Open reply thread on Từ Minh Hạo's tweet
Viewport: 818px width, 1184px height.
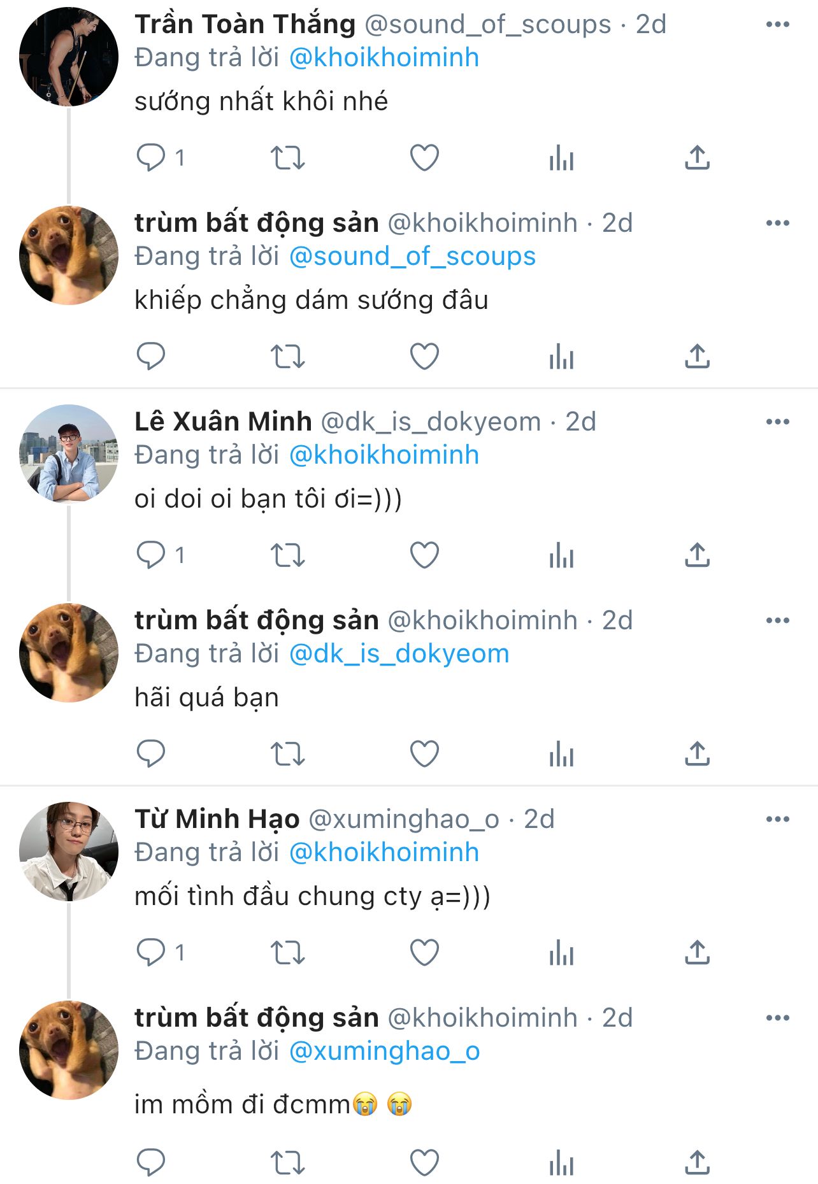click(x=151, y=953)
